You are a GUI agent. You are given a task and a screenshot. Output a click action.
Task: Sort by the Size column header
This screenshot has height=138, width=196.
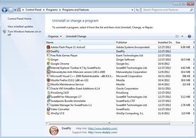click(x=183, y=42)
